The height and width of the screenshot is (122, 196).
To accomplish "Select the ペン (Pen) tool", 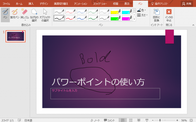I will coord(5,14).
